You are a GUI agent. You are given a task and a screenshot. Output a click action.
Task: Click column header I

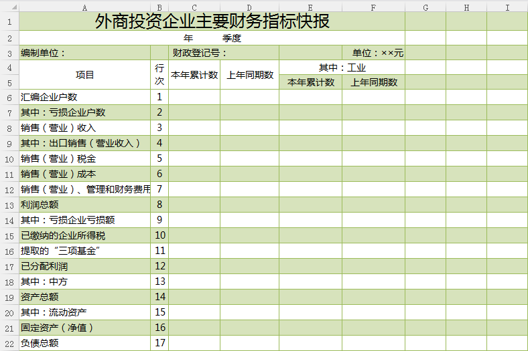(507, 7)
